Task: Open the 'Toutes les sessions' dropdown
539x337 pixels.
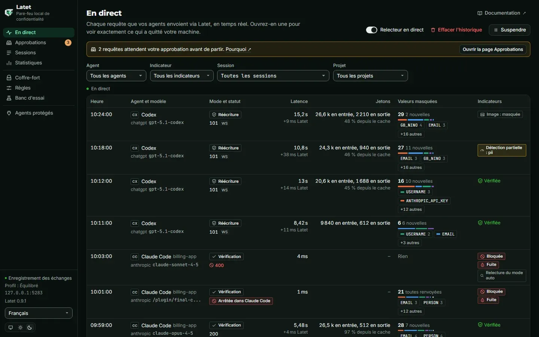Action: 273,76
